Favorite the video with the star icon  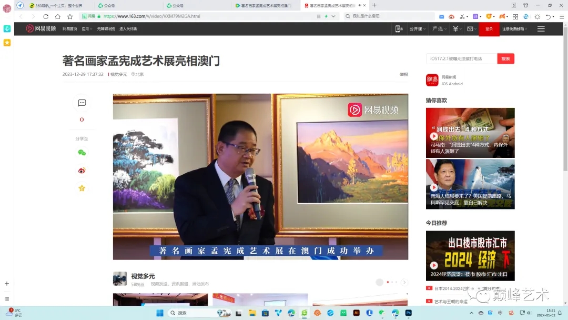[x=82, y=188]
